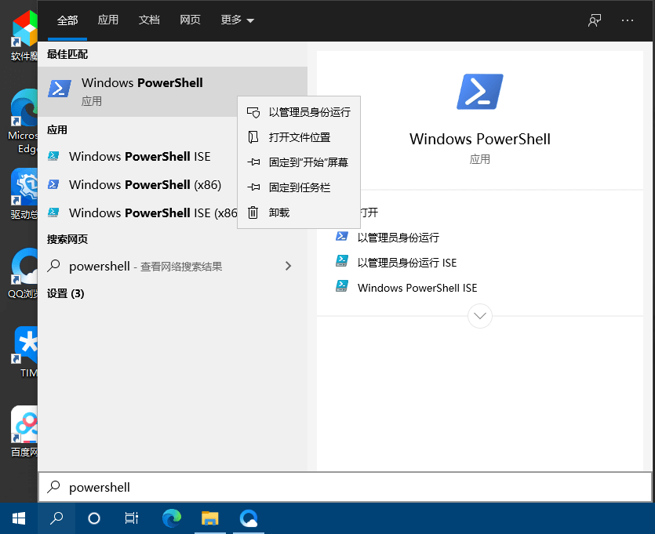
Task: Switch to the 网页 tab
Action: click(190, 20)
